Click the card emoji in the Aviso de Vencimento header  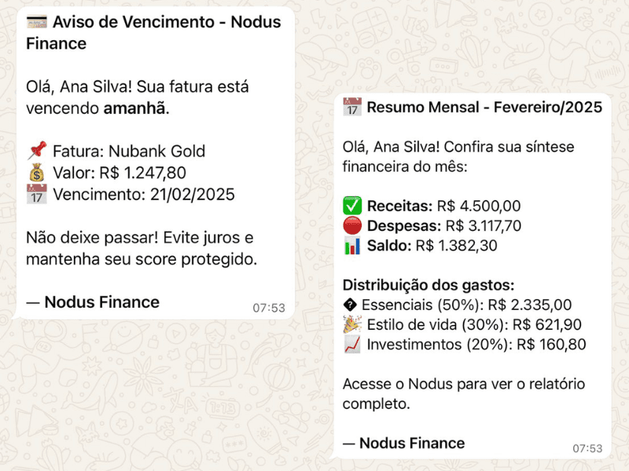point(35,22)
